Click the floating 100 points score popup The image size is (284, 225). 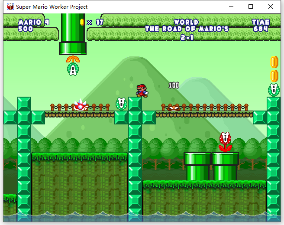(174, 85)
